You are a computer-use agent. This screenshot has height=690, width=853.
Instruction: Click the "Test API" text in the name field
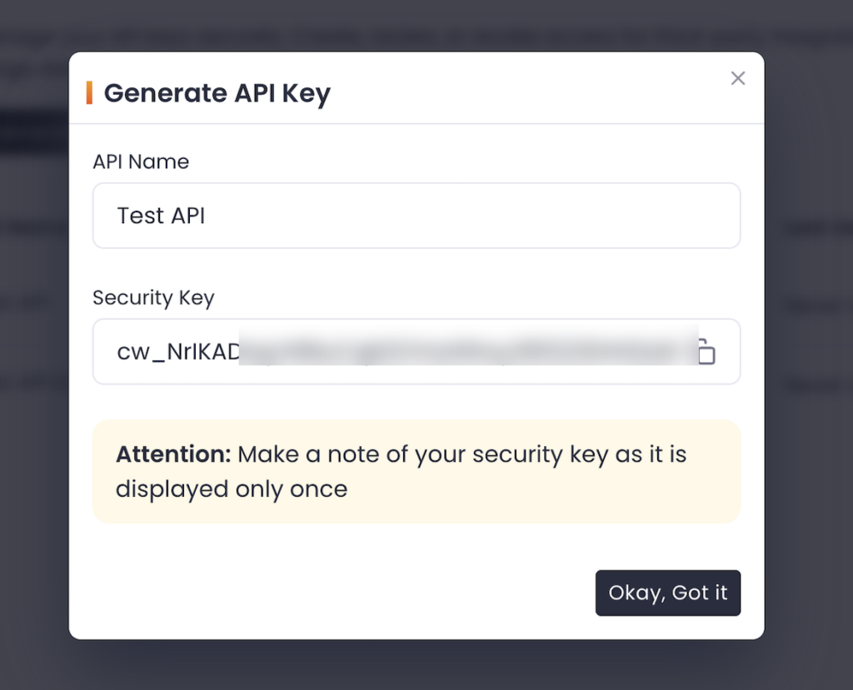coord(161,216)
